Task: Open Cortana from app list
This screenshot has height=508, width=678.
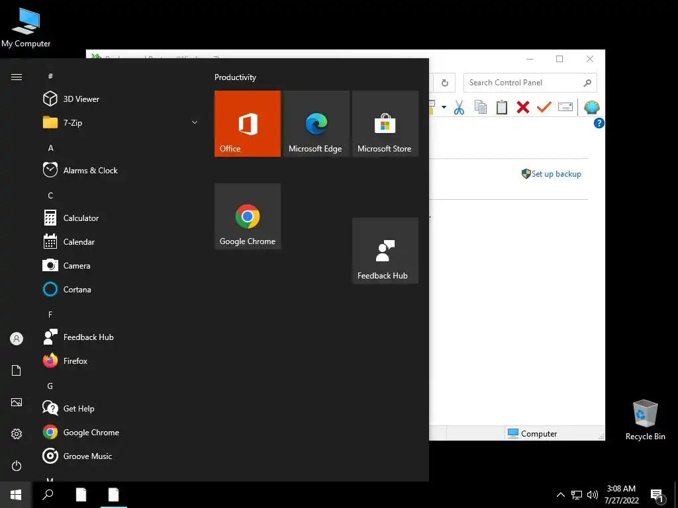Action: pyautogui.click(x=121, y=290)
